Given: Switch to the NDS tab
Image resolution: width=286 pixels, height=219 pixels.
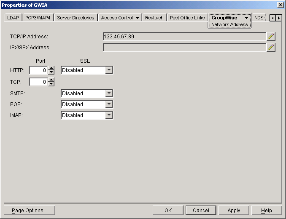Looking at the screenshot, I should (259, 18).
